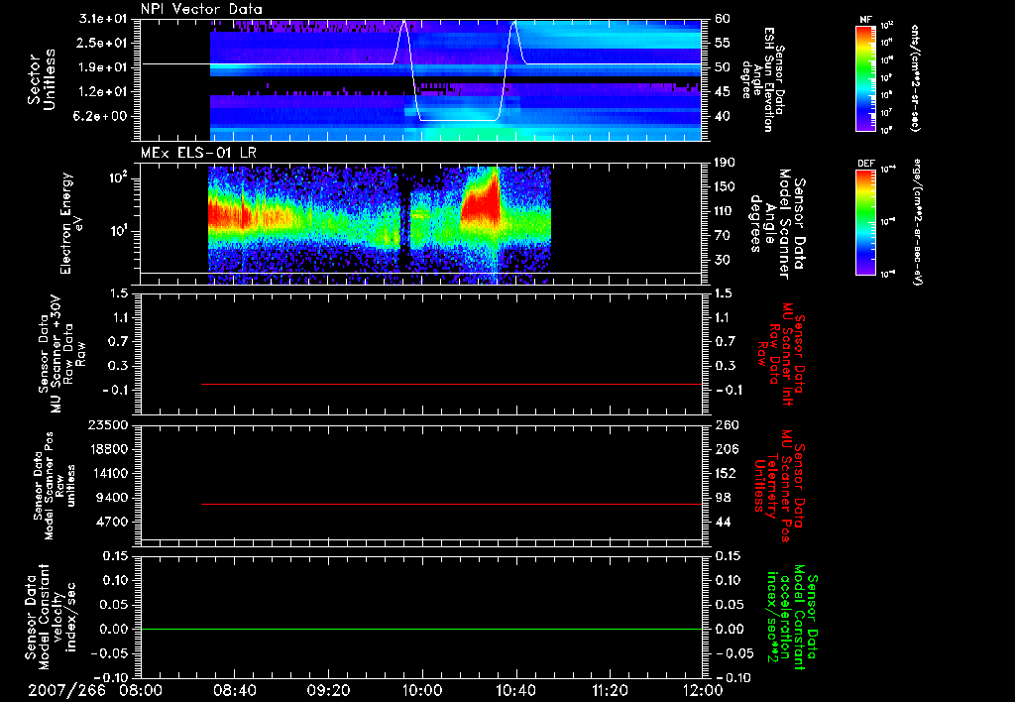Click the '08:40' time axis label
The height and width of the screenshot is (702, 1015).
click(x=234, y=690)
